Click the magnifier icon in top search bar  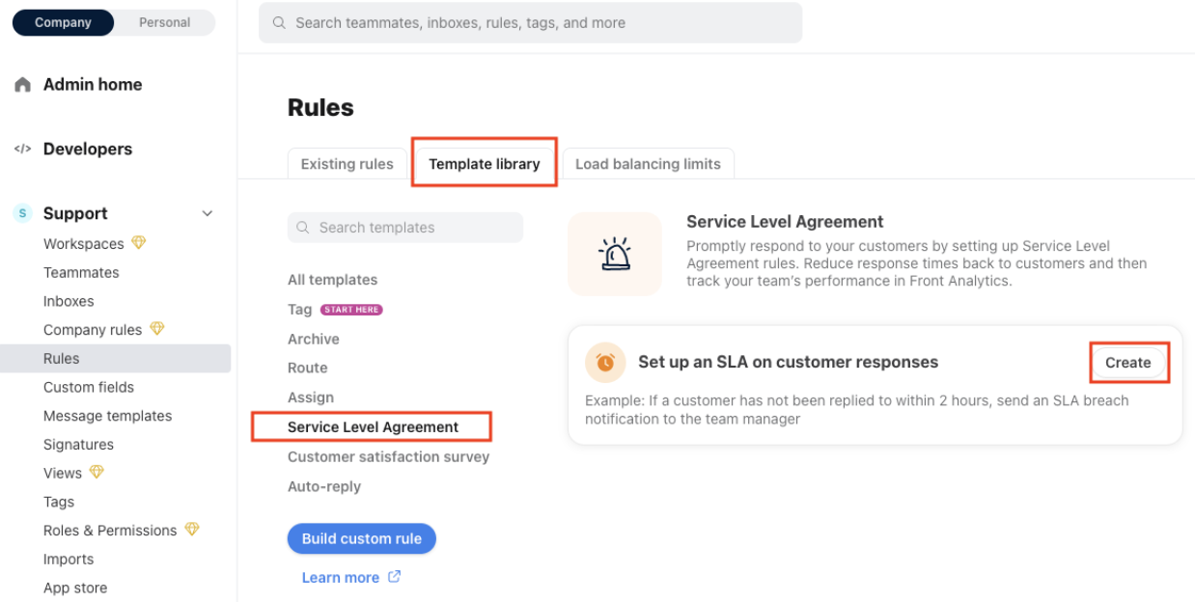point(279,22)
